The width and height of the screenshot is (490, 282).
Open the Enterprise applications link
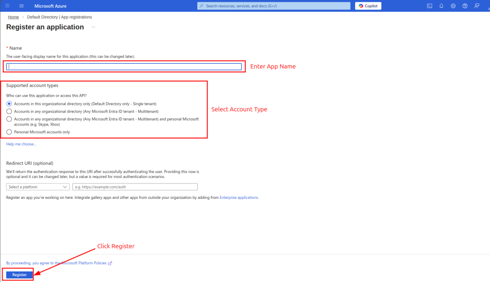tap(239, 197)
